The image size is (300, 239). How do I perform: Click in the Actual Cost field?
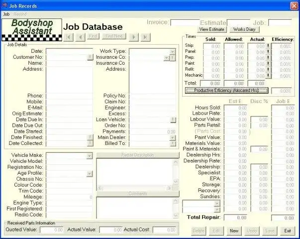(165, 230)
